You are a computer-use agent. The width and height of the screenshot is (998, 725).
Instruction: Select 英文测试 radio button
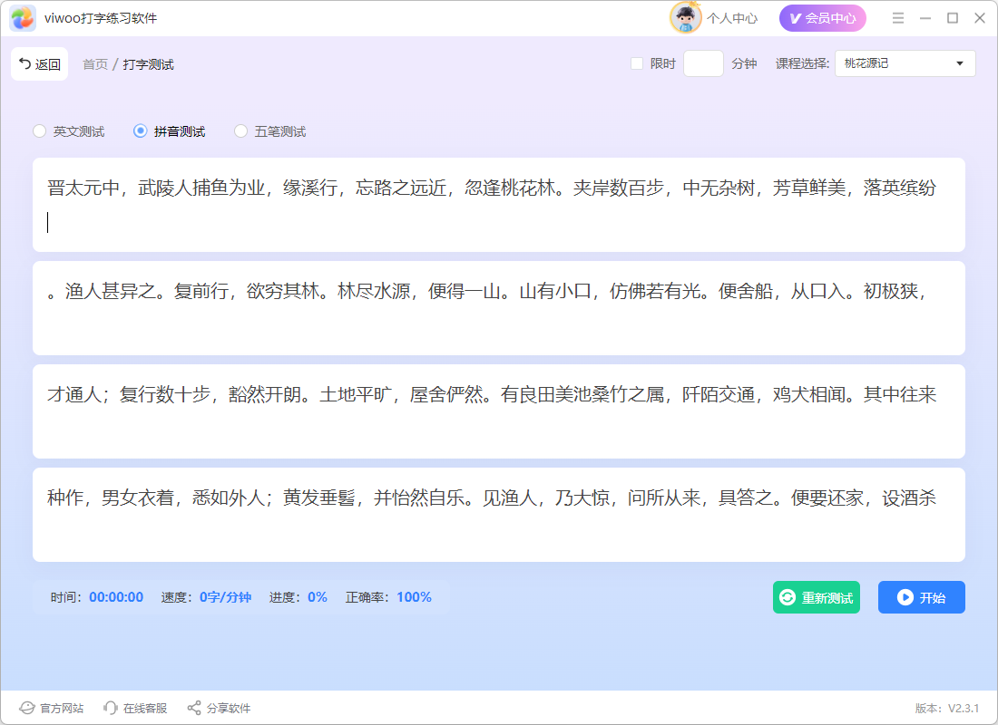tap(39, 131)
